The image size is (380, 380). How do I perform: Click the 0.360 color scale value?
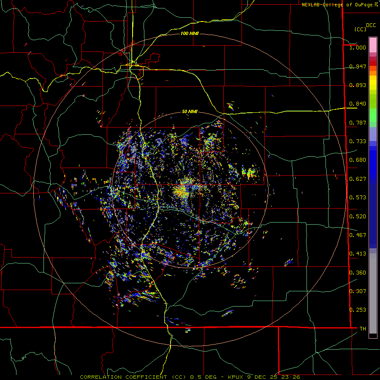(x=358, y=273)
